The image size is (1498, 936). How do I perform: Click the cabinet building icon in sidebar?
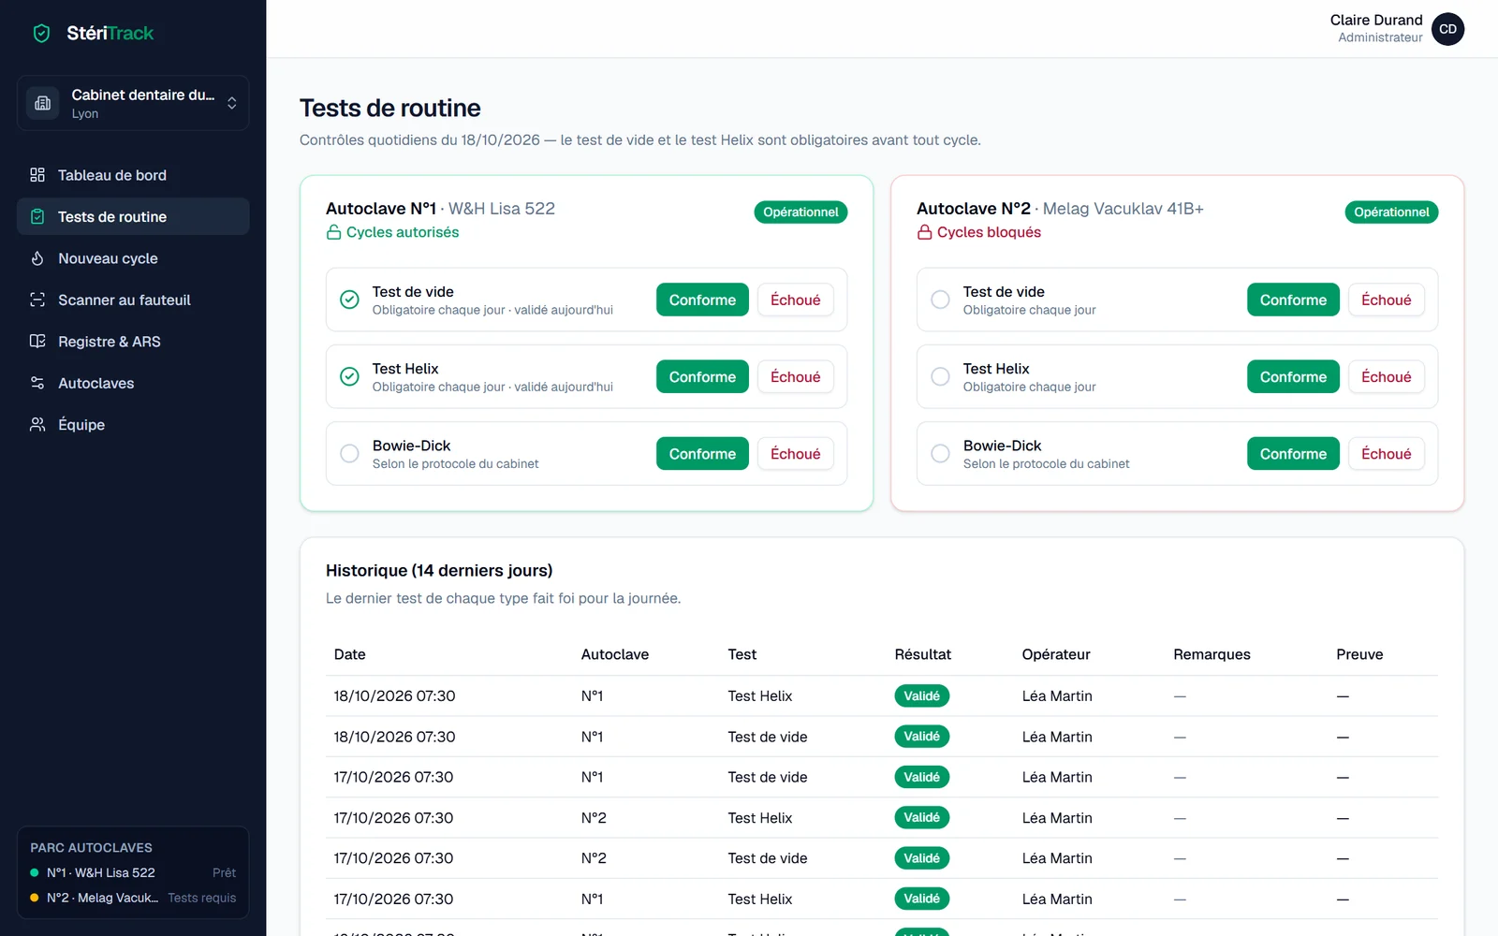coord(42,103)
